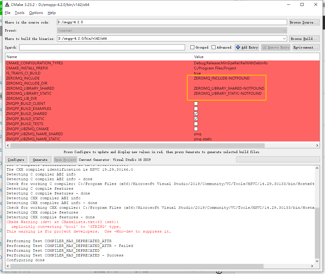This screenshot has height=274, width=325.
Task: Toggle ZMQPP_LIBZMQ_CMAKE checkbox
Action: pyautogui.click(x=196, y=129)
